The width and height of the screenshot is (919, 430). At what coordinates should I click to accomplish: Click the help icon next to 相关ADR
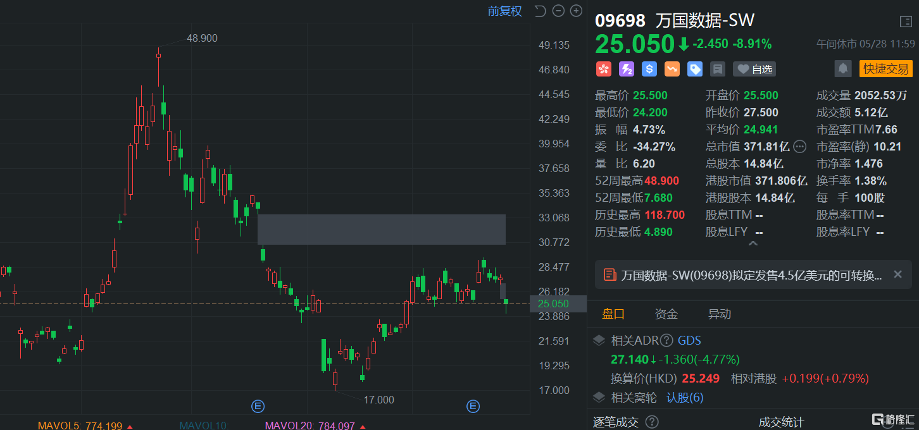click(666, 341)
